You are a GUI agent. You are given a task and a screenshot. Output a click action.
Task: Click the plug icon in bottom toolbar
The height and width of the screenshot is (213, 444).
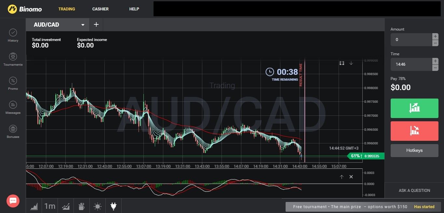[x=114, y=206]
